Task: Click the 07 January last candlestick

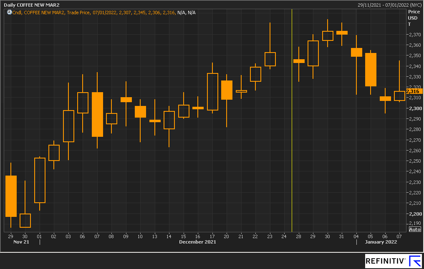Action: coord(399,96)
